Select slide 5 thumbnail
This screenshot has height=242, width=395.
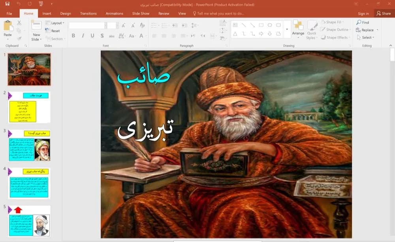29,221
